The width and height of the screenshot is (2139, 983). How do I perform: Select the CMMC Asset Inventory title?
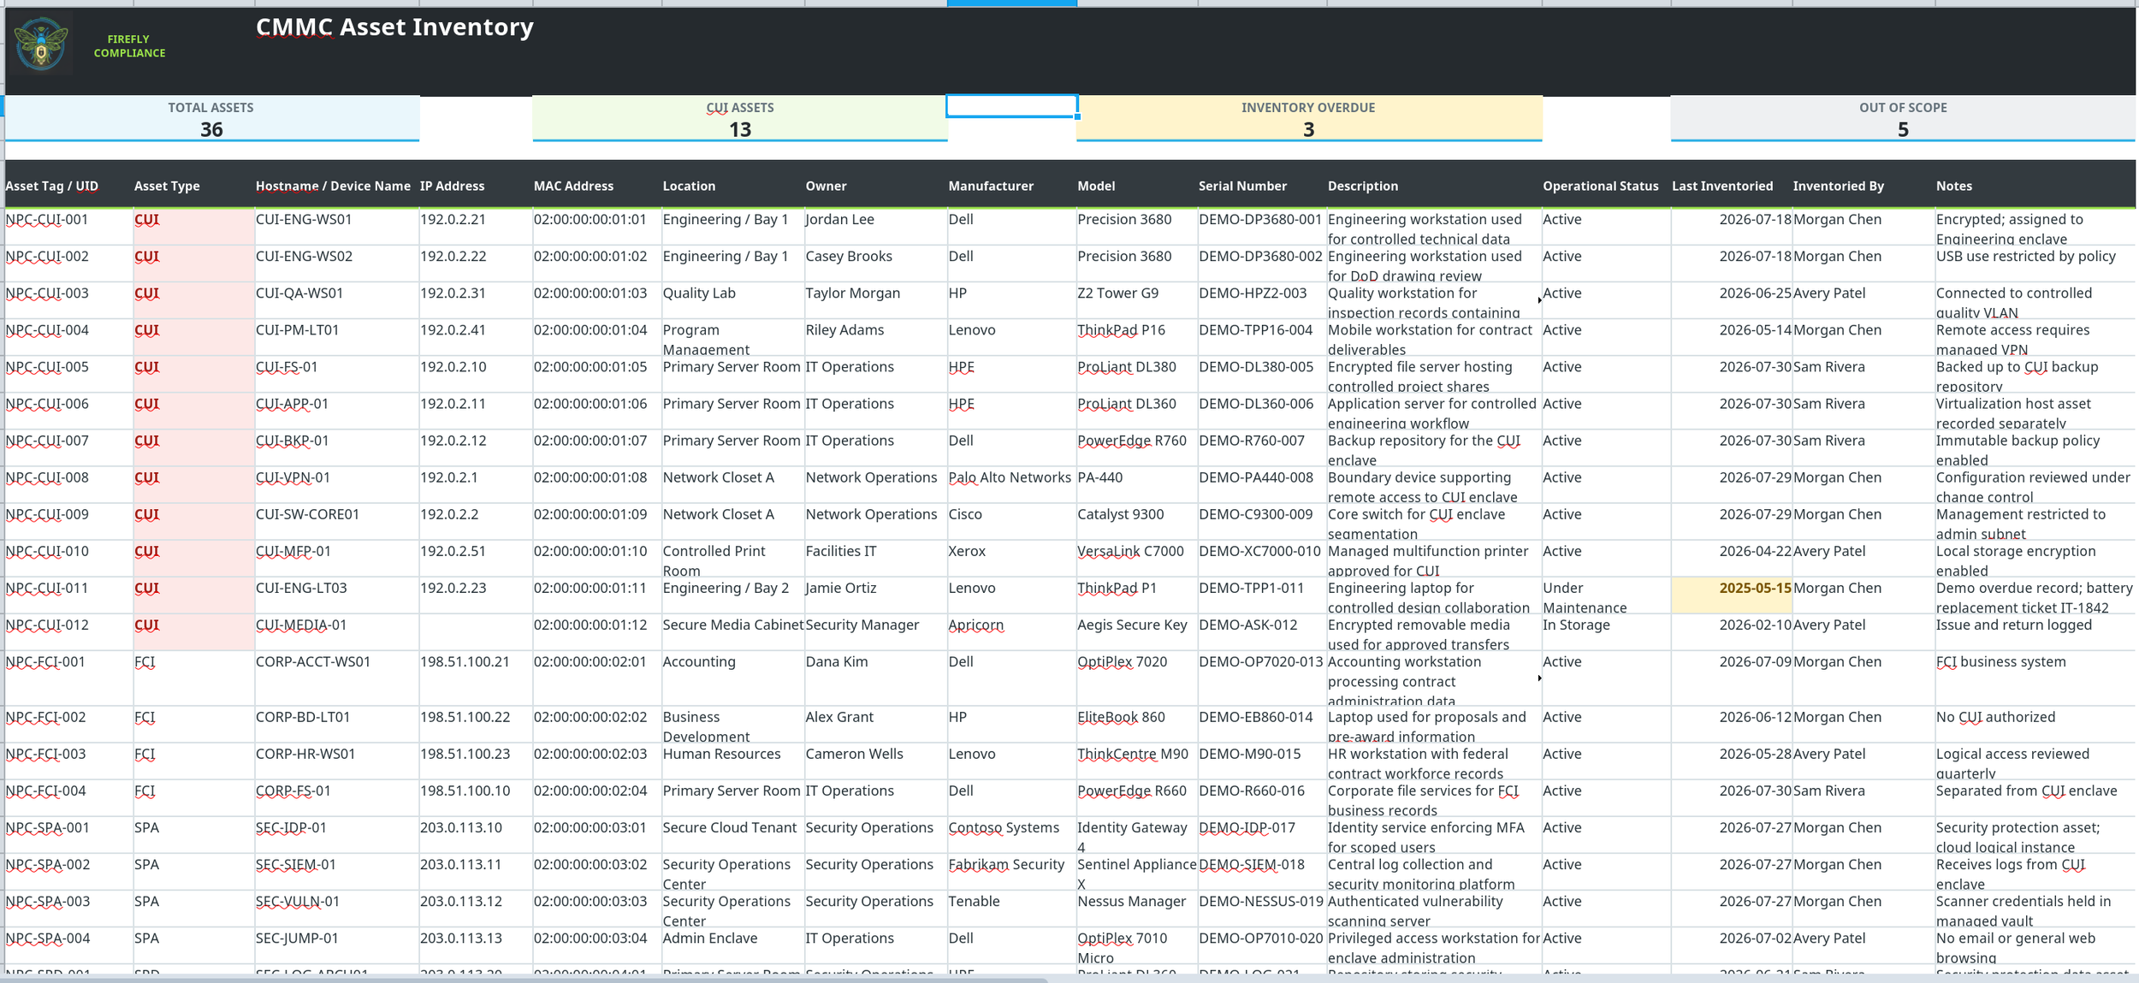pos(394,27)
